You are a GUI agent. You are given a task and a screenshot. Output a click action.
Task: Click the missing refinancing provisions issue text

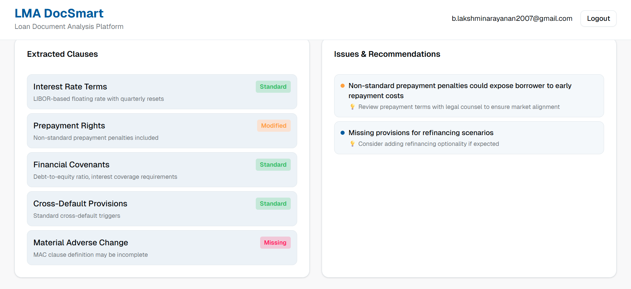(421, 133)
